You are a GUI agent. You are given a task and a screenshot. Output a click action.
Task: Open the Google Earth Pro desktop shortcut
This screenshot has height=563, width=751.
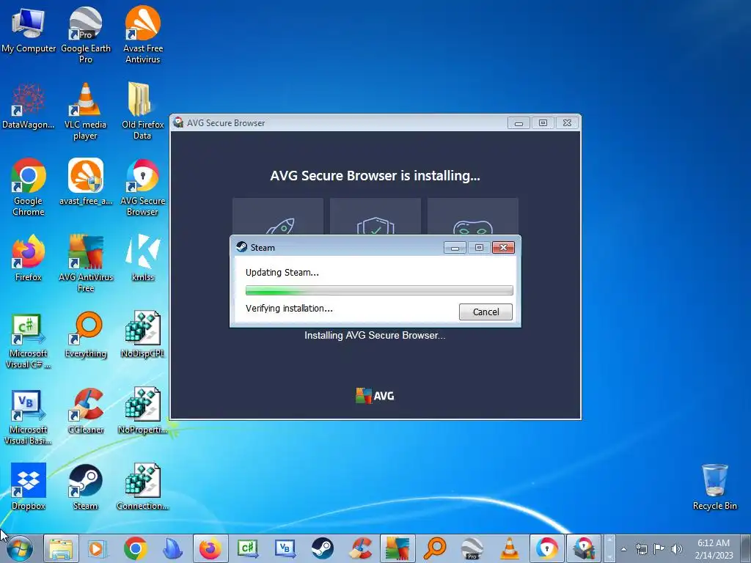(x=86, y=34)
